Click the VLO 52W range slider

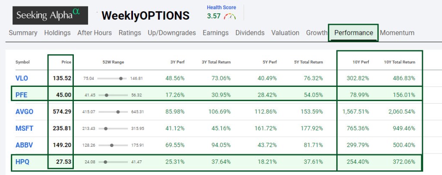coord(112,79)
